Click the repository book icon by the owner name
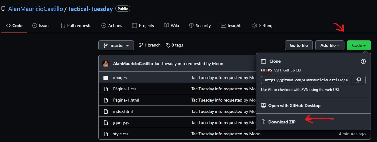 [x=3, y=9]
